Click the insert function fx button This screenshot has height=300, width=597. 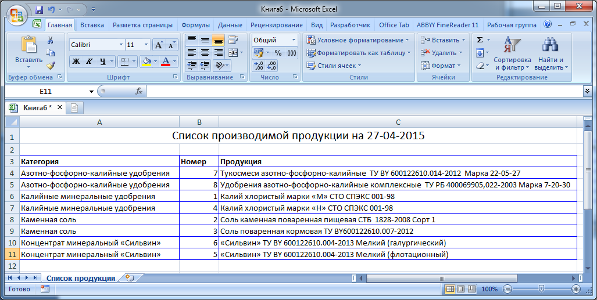point(139,91)
